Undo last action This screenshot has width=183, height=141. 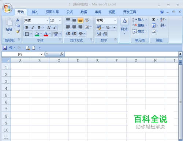pos(11,48)
